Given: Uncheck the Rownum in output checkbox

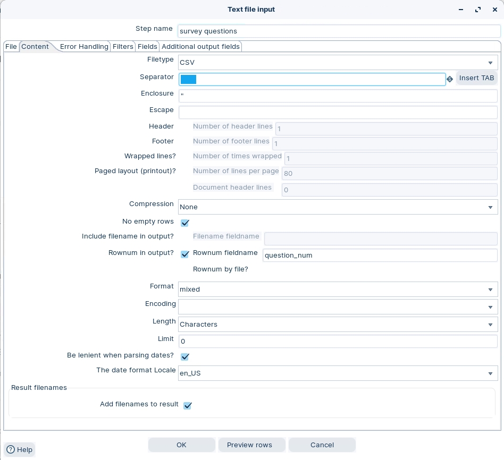Looking at the screenshot, I should pyautogui.click(x=185, y=254).
